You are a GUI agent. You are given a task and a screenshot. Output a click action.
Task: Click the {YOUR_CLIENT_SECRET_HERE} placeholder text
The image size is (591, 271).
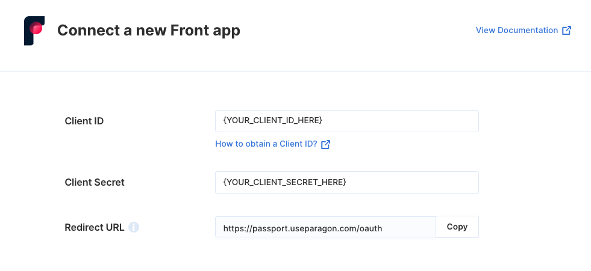click(x=284, y=182)
